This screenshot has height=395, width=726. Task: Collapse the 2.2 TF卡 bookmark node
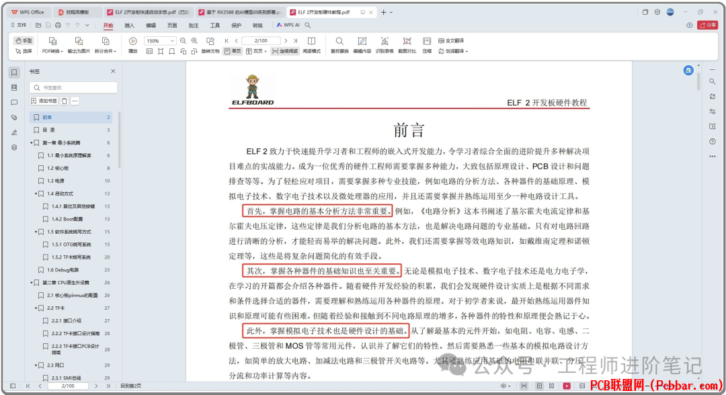tap(36, 308)
